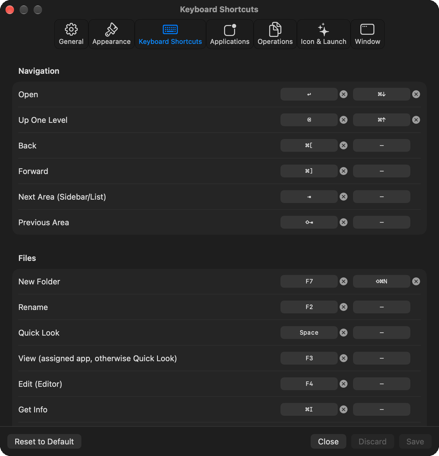Clear the F7 shortcut for New Folder
439x456 pixels.
pos(344,281)
